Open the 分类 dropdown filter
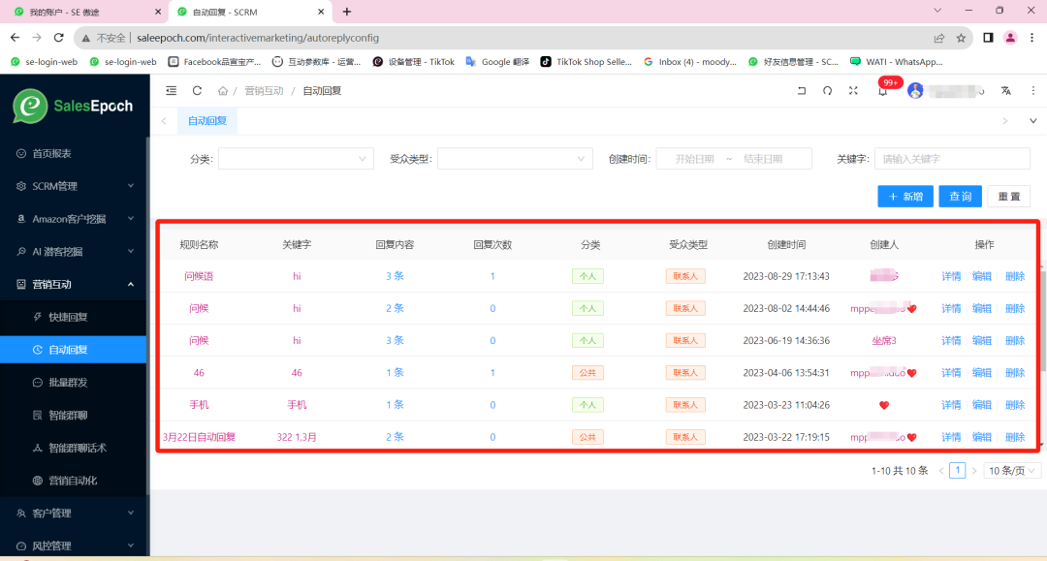 [296, 159]
